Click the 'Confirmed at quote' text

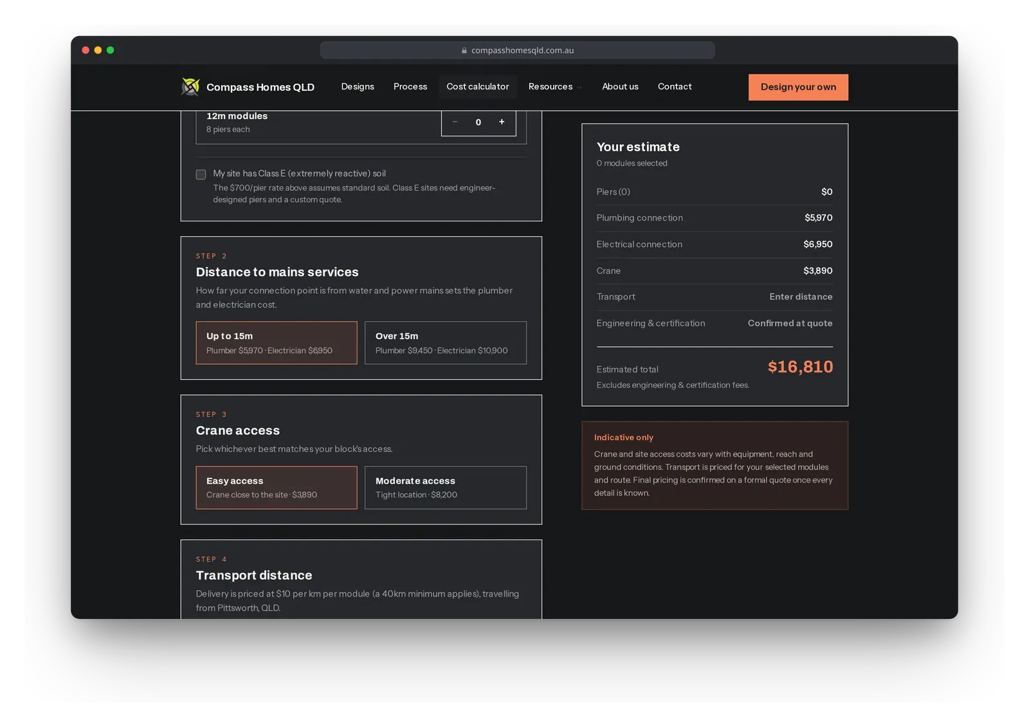click(x=790, y=323)
